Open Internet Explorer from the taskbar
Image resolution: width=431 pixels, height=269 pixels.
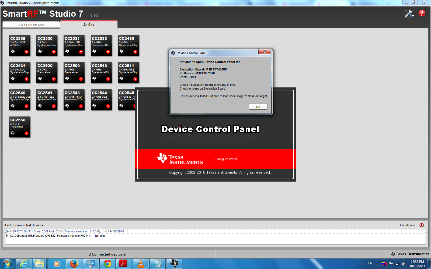point(24,264)
